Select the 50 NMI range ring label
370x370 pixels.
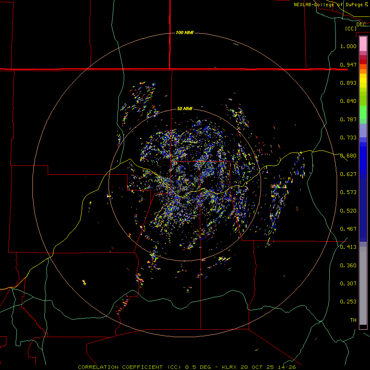[x=185, y=109]
